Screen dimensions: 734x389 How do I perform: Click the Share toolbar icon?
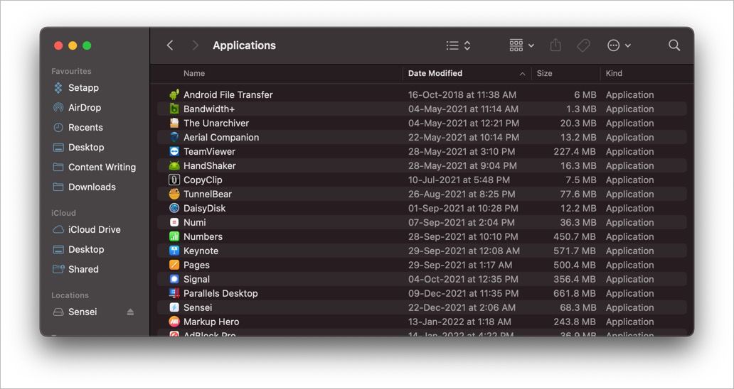click(x=555, y=45)
